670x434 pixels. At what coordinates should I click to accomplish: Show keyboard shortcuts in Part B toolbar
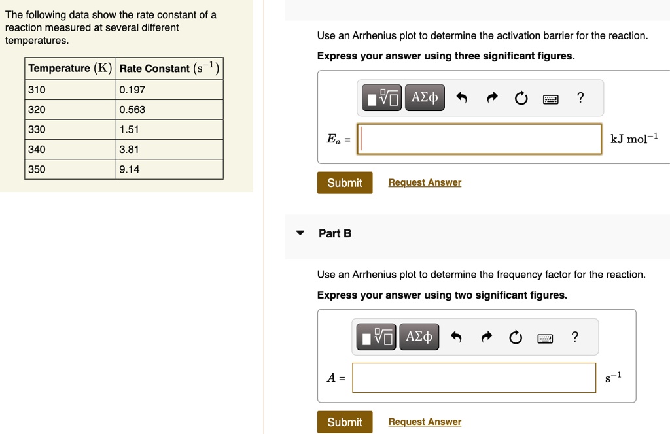[546, 339]
